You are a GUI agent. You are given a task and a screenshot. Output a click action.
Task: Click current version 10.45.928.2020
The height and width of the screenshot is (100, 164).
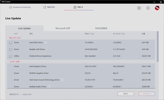point(91,49)
